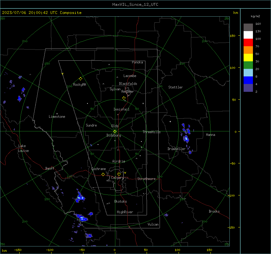Click the Vulcan city label

153,224
